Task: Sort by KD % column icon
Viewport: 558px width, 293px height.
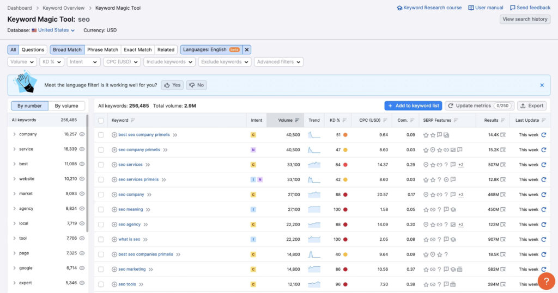Action: tap(344, 120)
